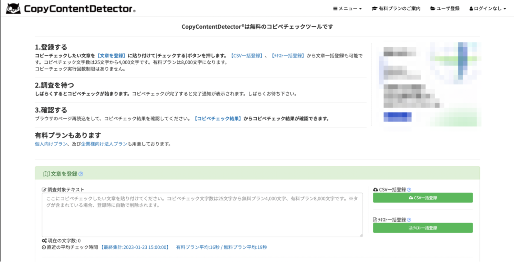Image resolution: width=514 pixels, height=262 pixels.
Task: Expand the ログインなし account dropdown
Action: pyautogui.click(x=488, y=9)
